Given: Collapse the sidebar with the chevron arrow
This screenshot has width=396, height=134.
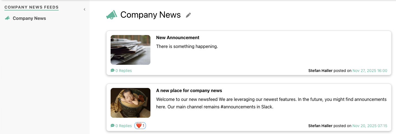Looking at the screenshot, I should [x=84, y=9].
